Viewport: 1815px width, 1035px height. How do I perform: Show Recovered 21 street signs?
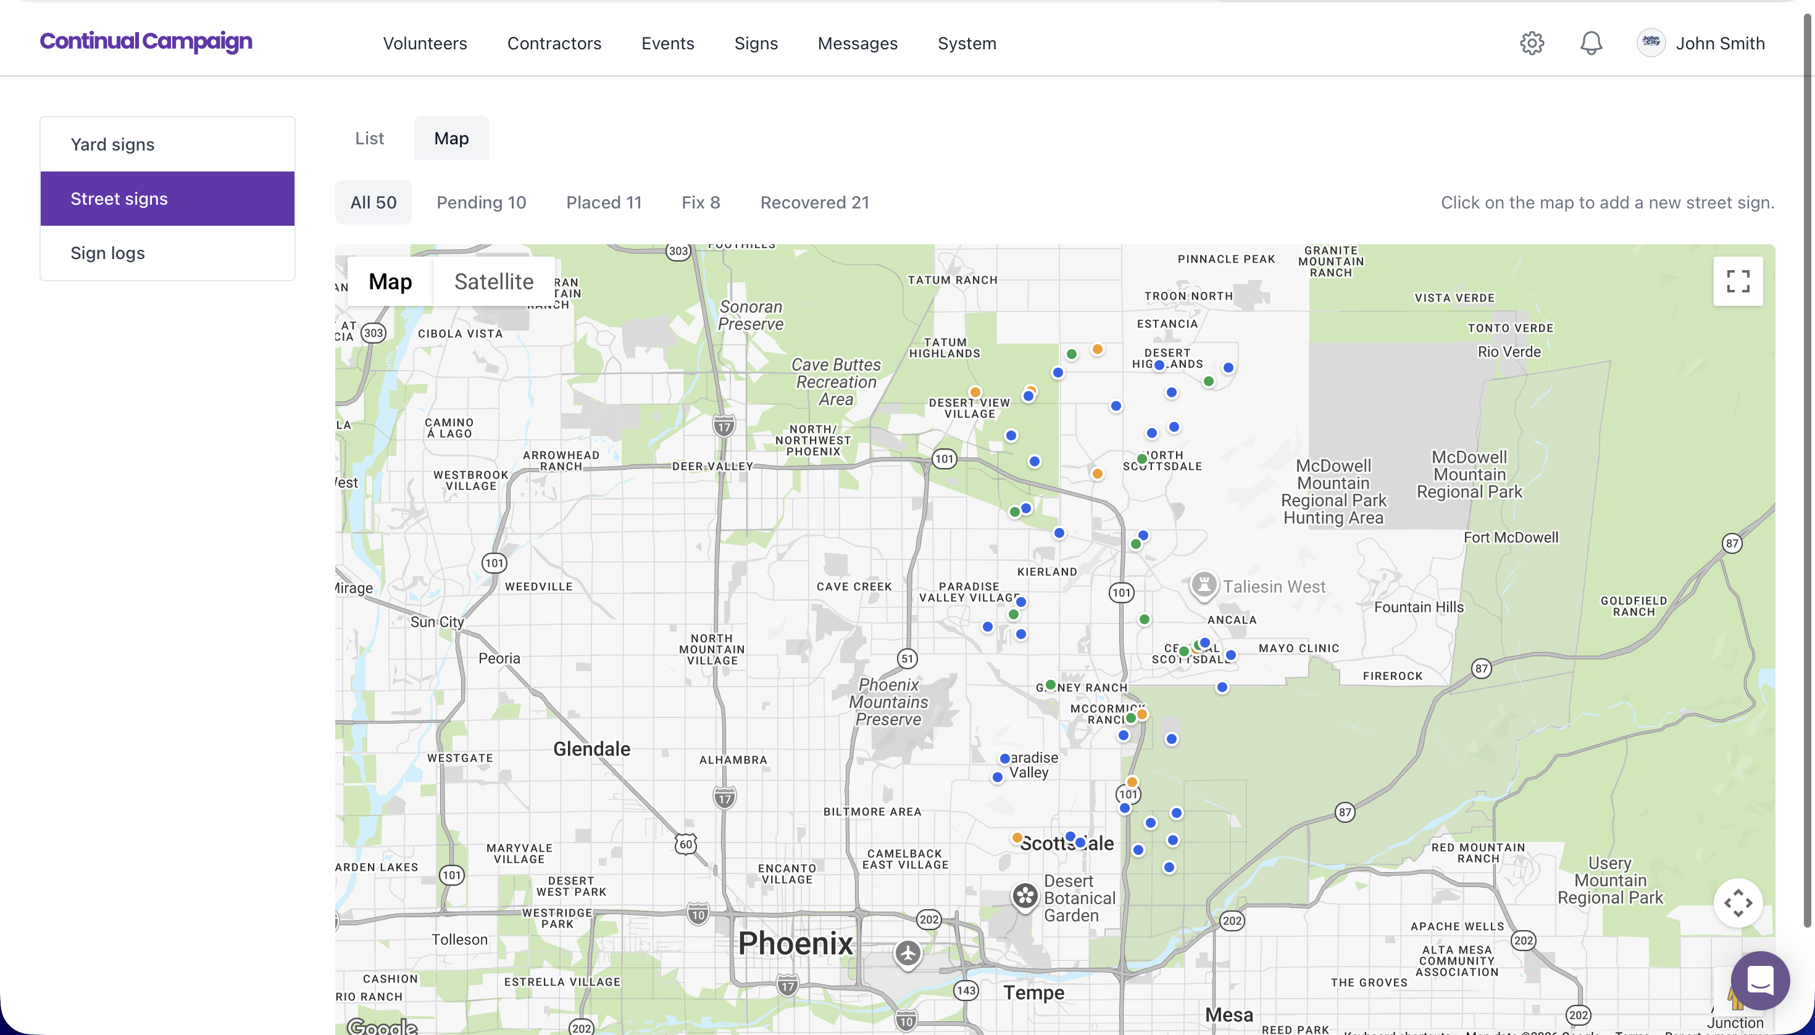[814, 202]
